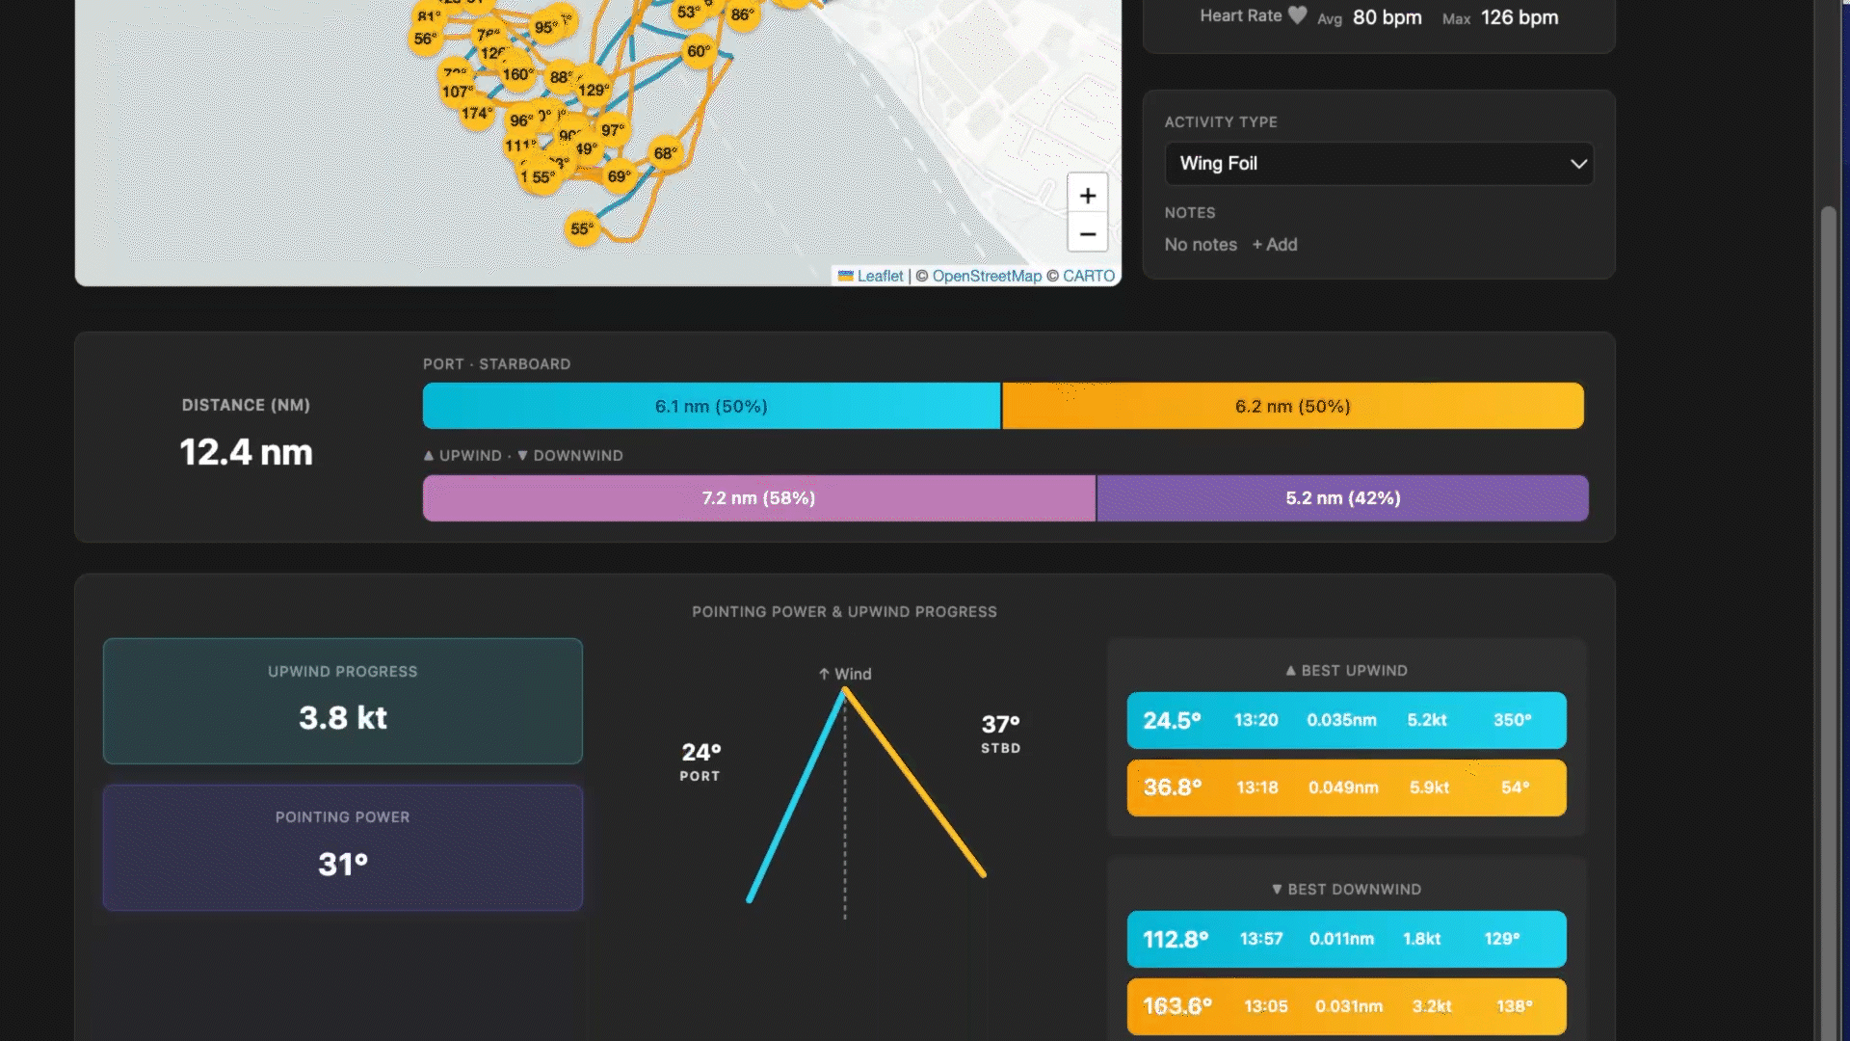
Task: Click the 36.8° starboard upwind record
Action: tap(1346, 787)
